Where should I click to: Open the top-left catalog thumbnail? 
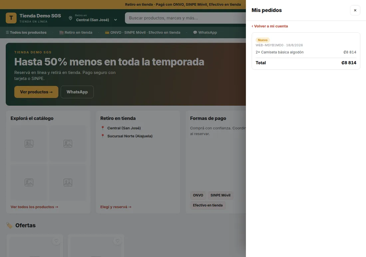tap(29, 143)
